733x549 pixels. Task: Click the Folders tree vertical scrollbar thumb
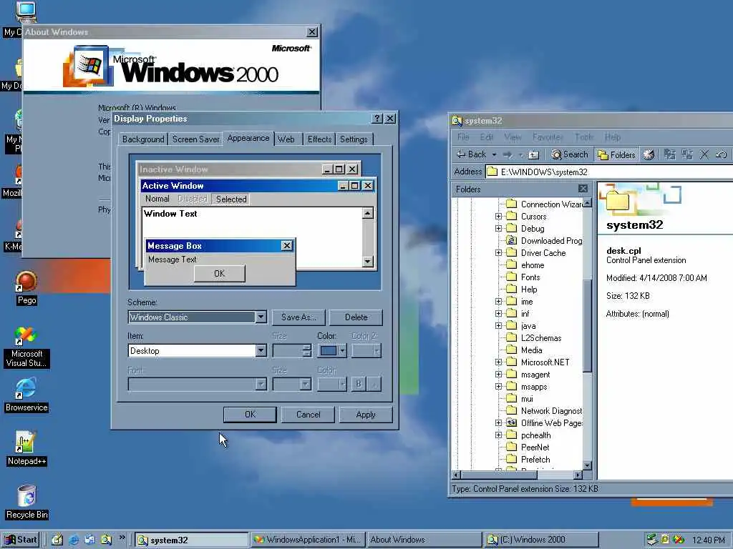588,326
